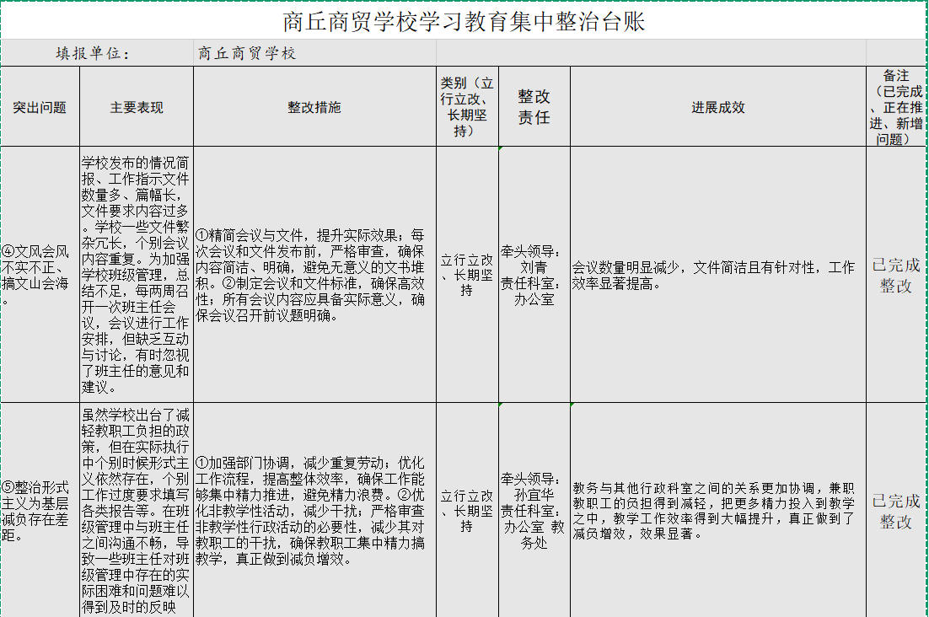
Task: Select the cell starting 会议数量明显减少
Action: (x=717, y=275)
